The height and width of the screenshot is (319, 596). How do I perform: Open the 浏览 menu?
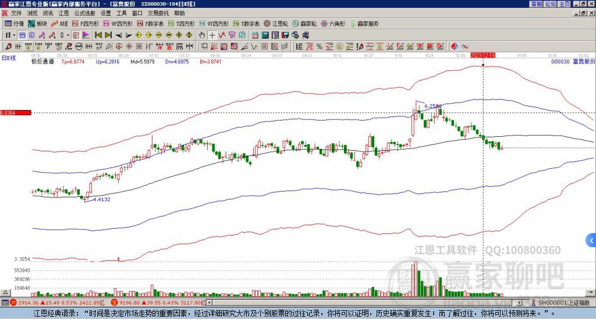click(33, 13)
